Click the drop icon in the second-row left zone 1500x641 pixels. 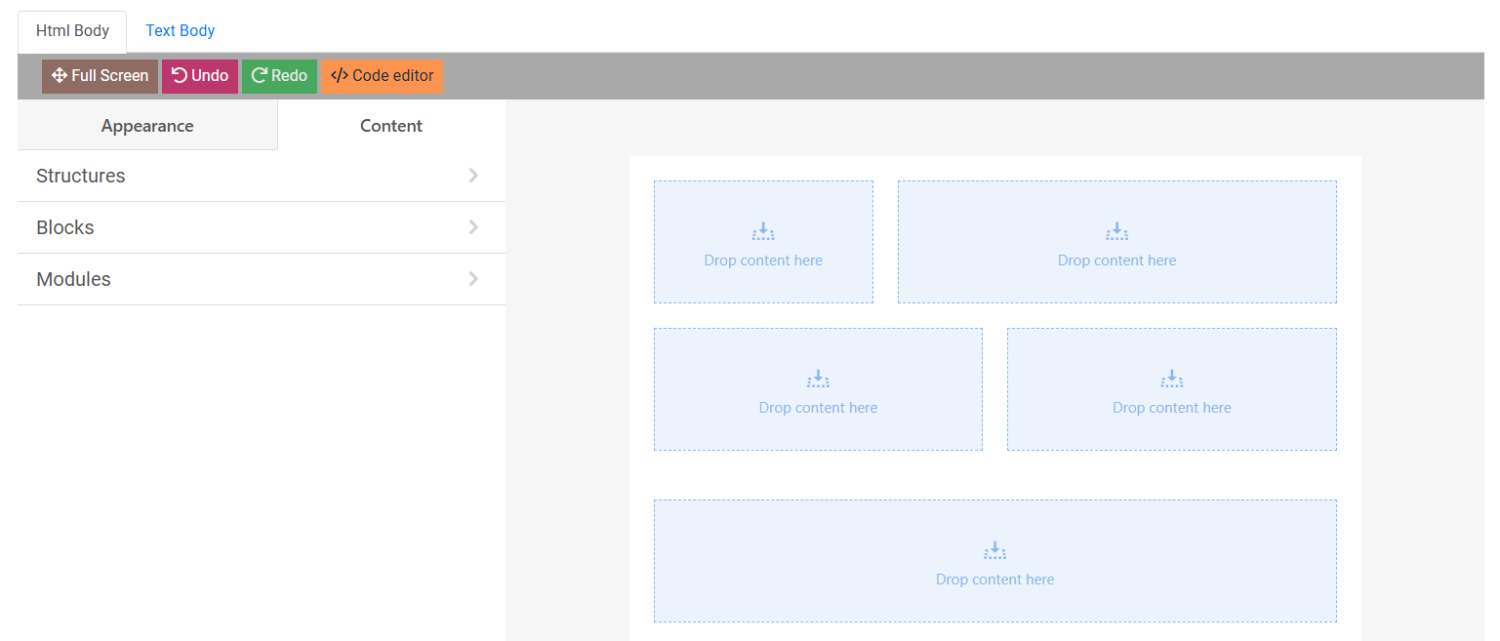point(818,379)
